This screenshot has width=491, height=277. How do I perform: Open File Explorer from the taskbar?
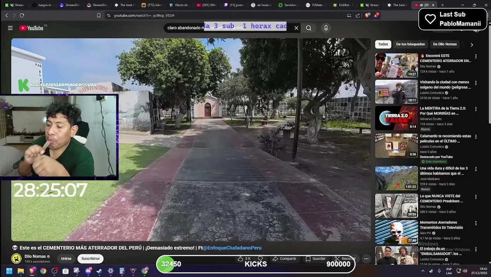tap(21, 271)
